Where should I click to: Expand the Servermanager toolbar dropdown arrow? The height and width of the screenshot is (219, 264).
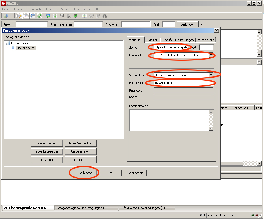[x=11, y=16]
